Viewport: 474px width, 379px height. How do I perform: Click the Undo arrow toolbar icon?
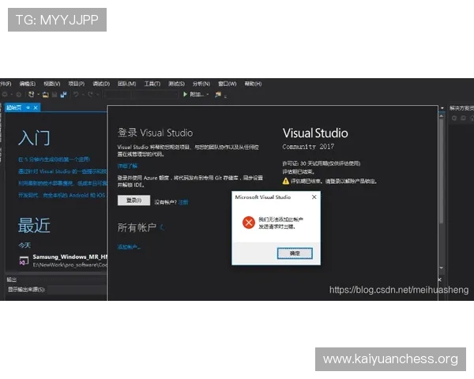coord(77,94)
